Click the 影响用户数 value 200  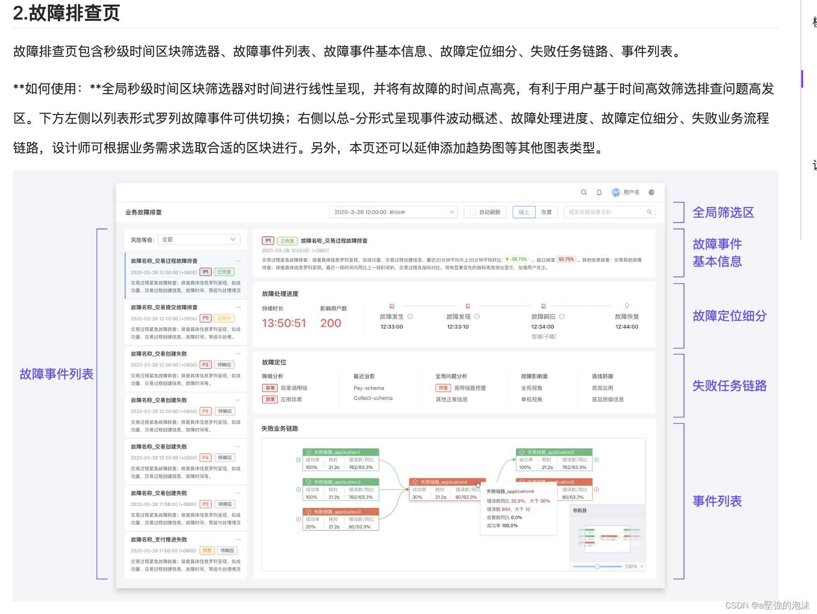331,323
